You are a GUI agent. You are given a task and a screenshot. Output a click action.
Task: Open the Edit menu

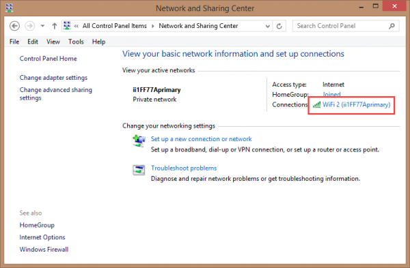[x=33, y=42]
